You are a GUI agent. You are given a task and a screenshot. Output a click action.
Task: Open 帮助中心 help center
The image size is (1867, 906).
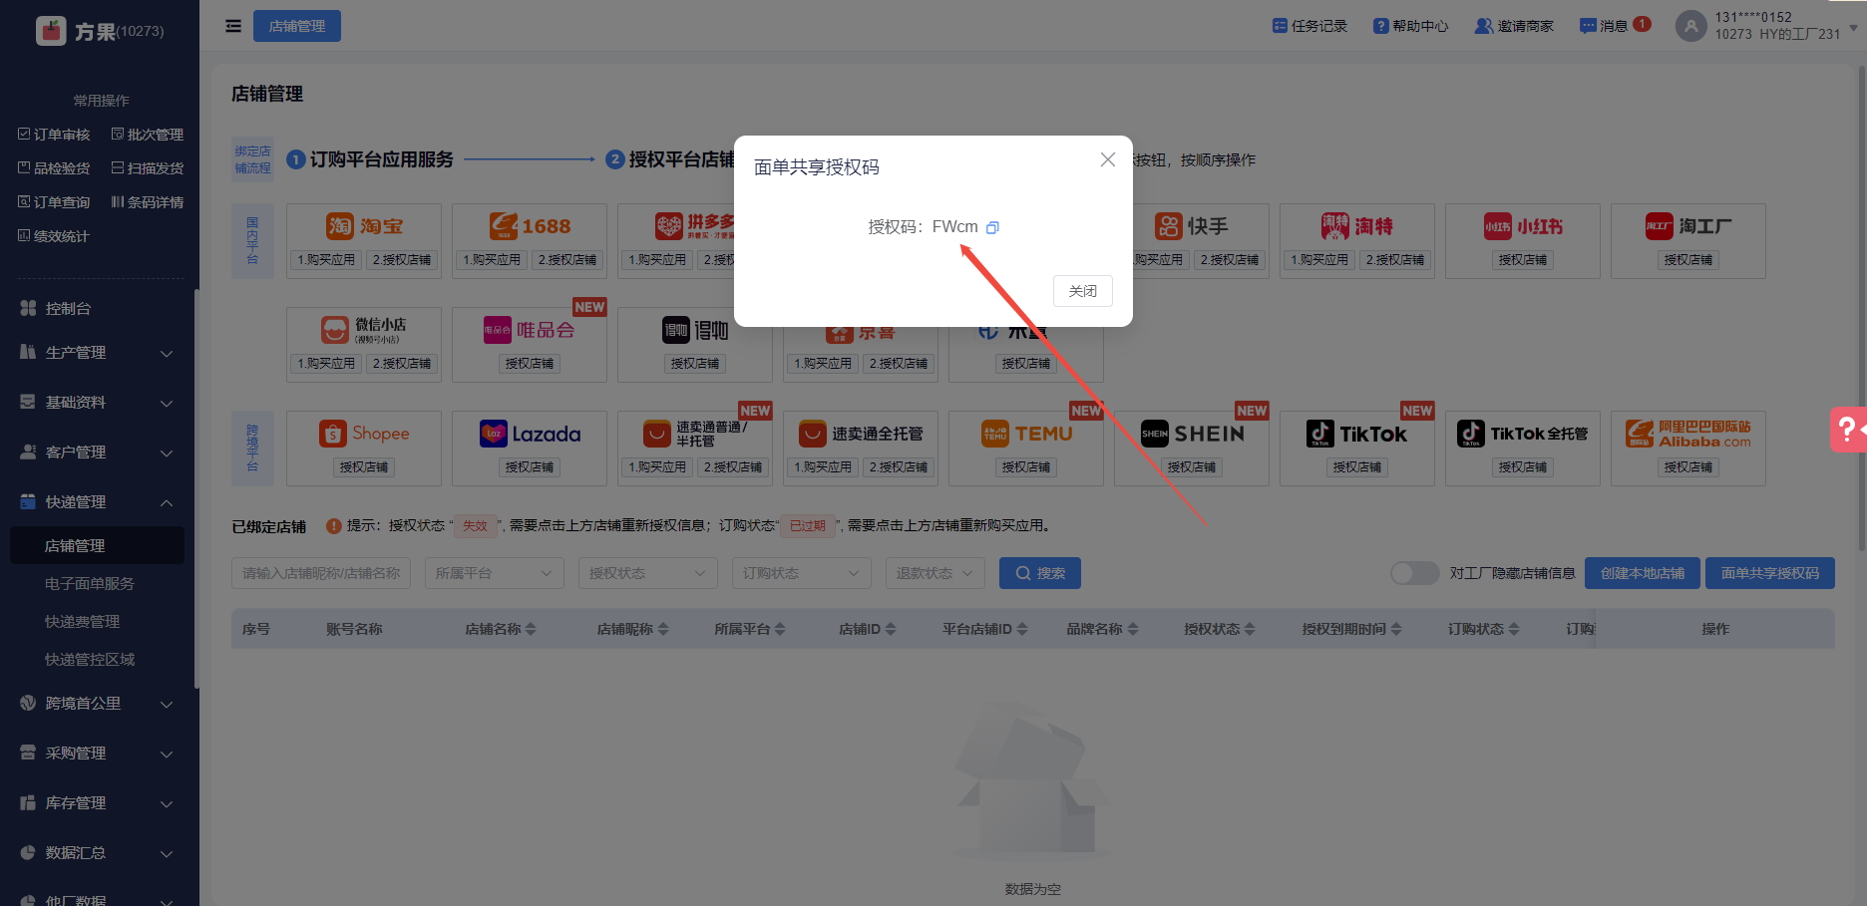1410,26
